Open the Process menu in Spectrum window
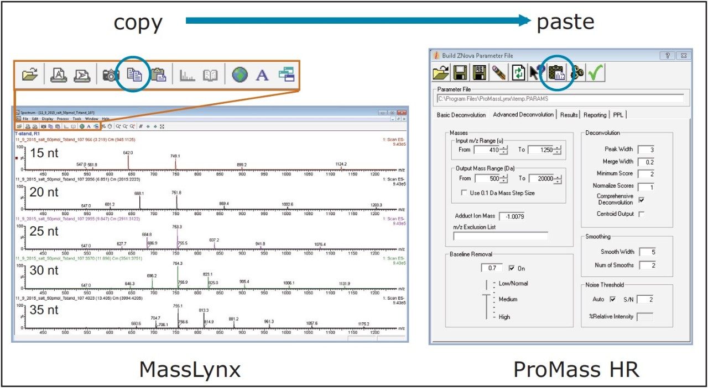 click(63, 119)
